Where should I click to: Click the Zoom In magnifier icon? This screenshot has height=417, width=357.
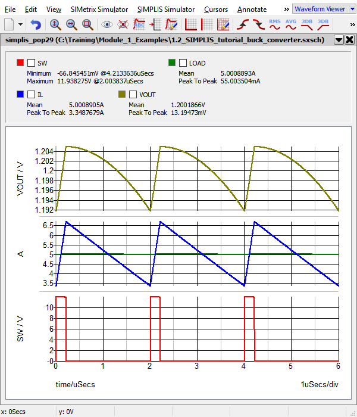55,24
